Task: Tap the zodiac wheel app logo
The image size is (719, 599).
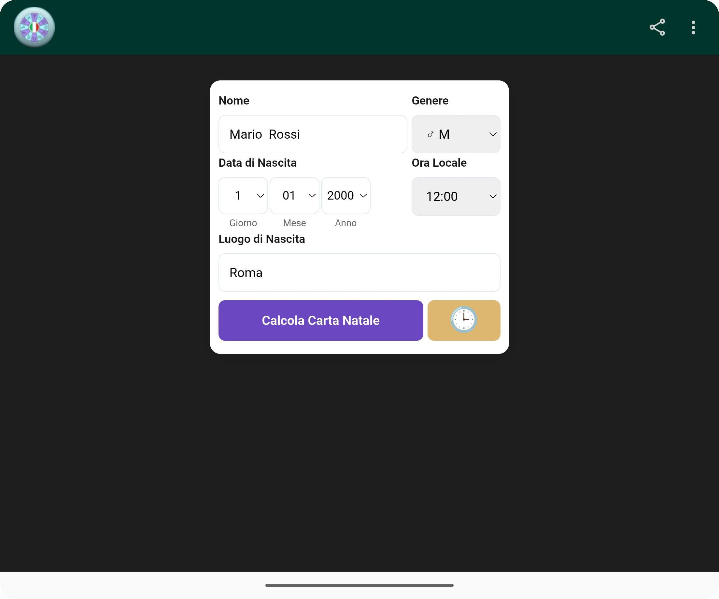Action: pyautogui.click(x=34, y=27)
